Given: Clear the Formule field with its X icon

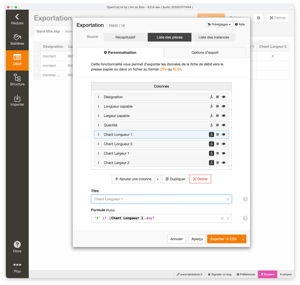Looking at the screenshot, I should (228, 218).
